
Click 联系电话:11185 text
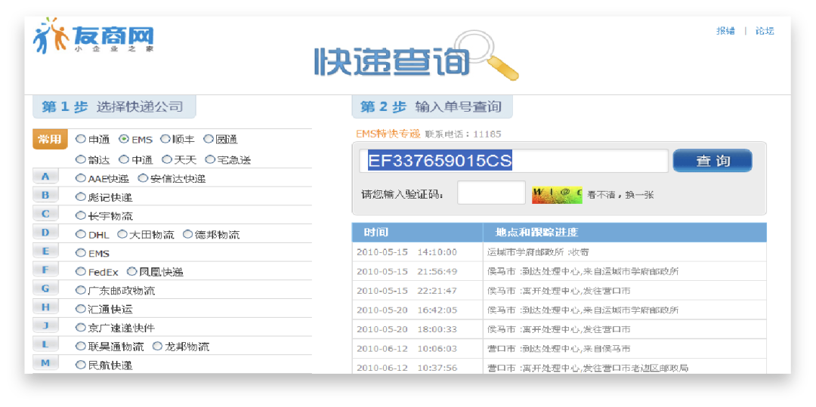click(x=463, y=134)
